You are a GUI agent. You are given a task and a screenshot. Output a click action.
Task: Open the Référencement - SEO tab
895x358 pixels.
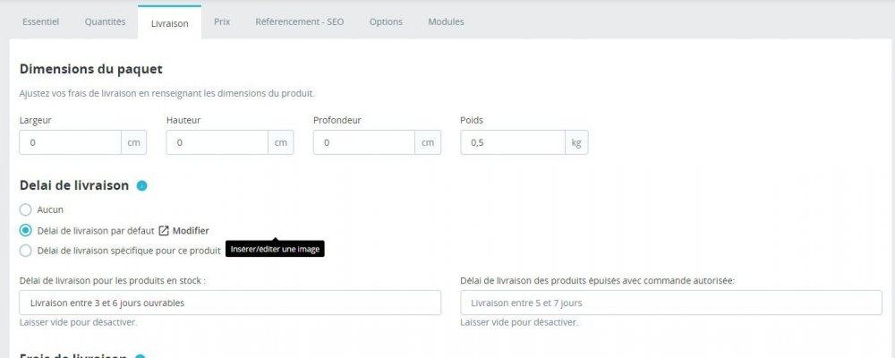[300, 22]
